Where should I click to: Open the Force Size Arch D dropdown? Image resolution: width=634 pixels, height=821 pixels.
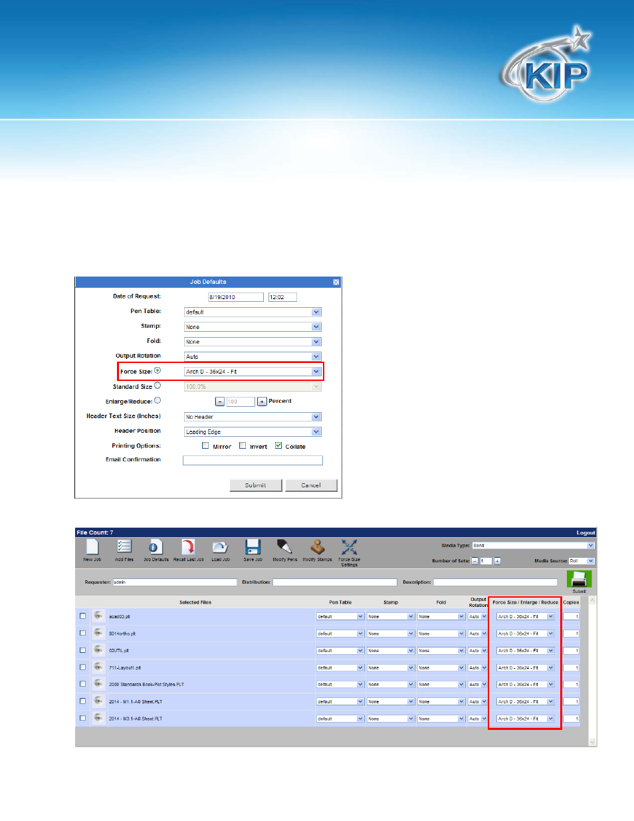253,372
